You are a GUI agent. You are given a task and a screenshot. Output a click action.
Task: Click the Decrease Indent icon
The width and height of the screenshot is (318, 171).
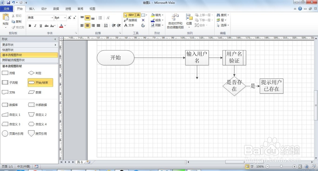coord(114,25)
